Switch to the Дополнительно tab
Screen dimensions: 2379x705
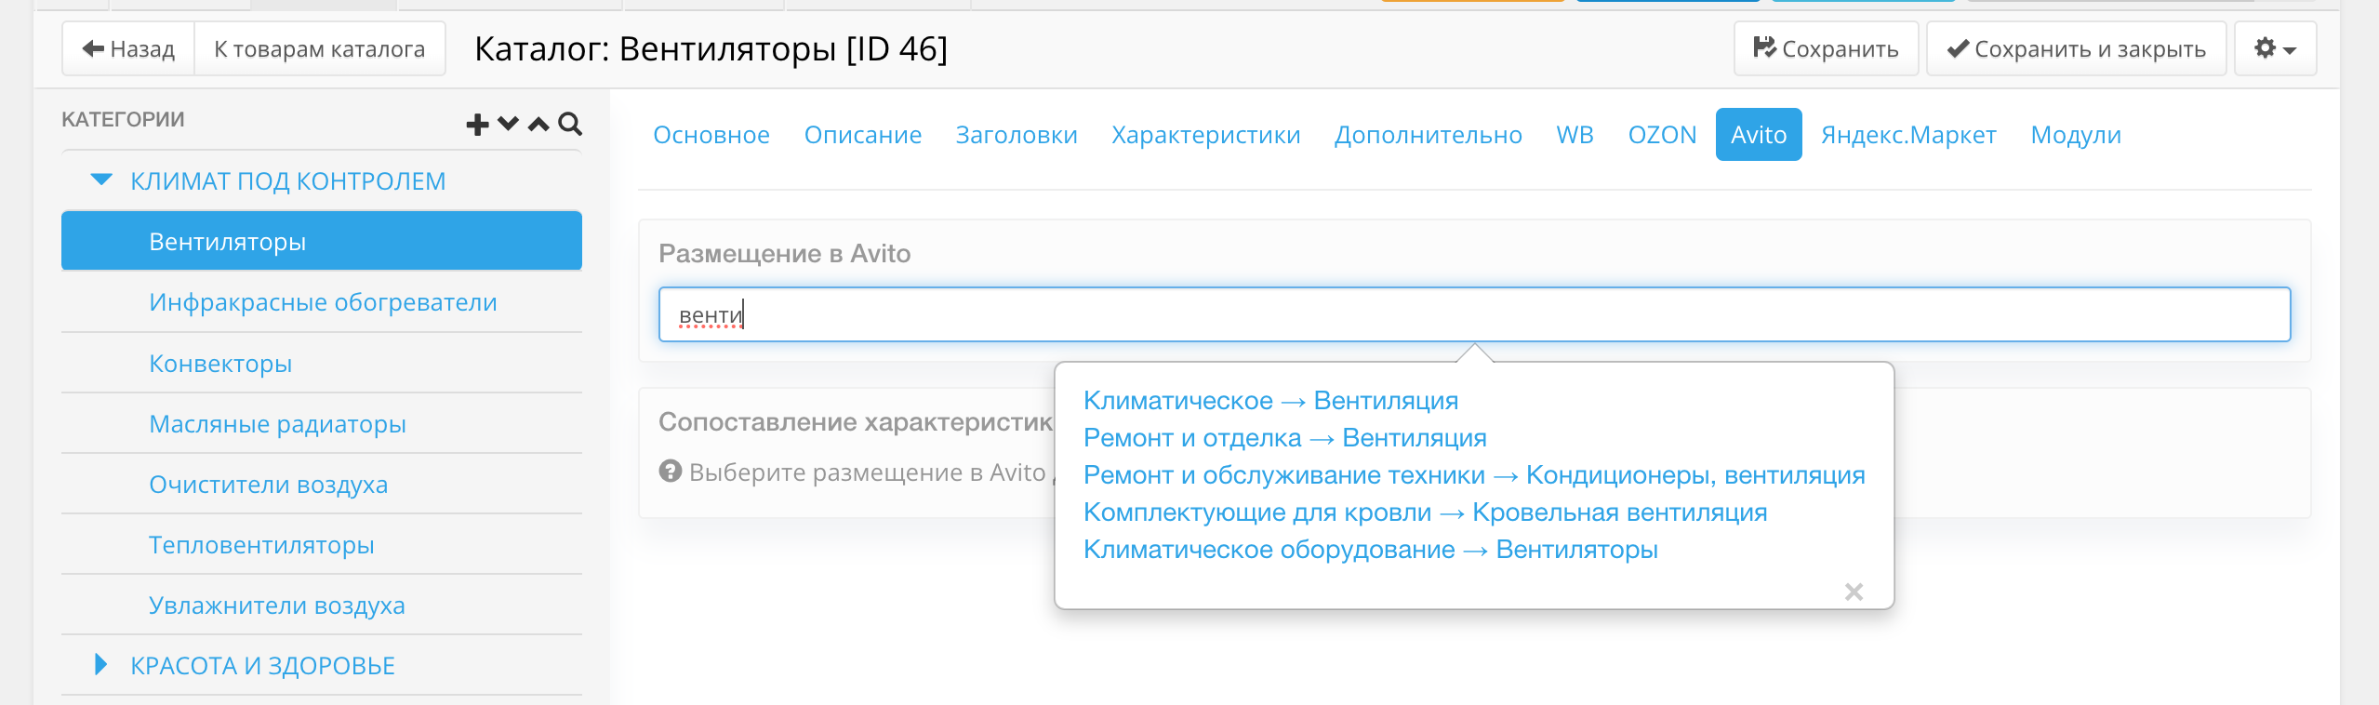(1429, 135)
